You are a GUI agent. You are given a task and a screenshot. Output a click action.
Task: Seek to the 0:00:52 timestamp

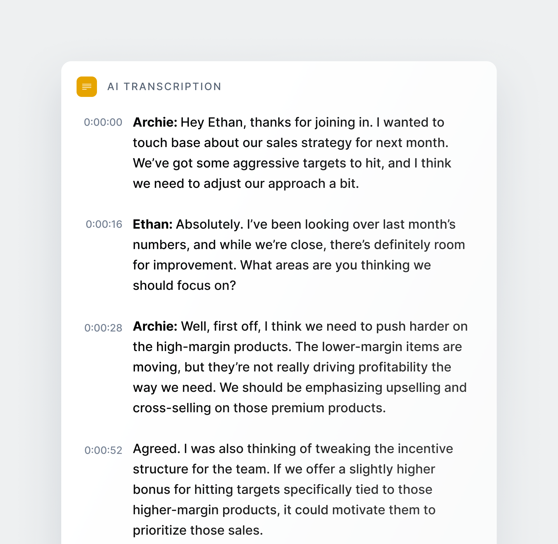pos(103,450)
